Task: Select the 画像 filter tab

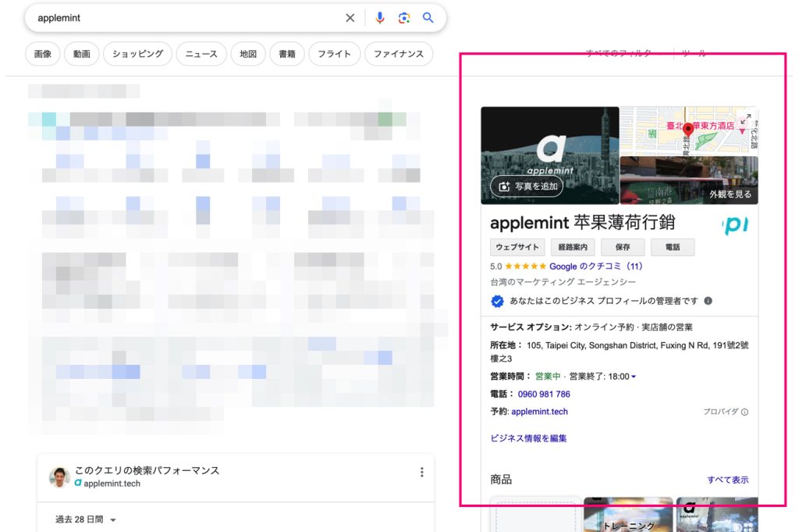Action: [x=43, y=54]
